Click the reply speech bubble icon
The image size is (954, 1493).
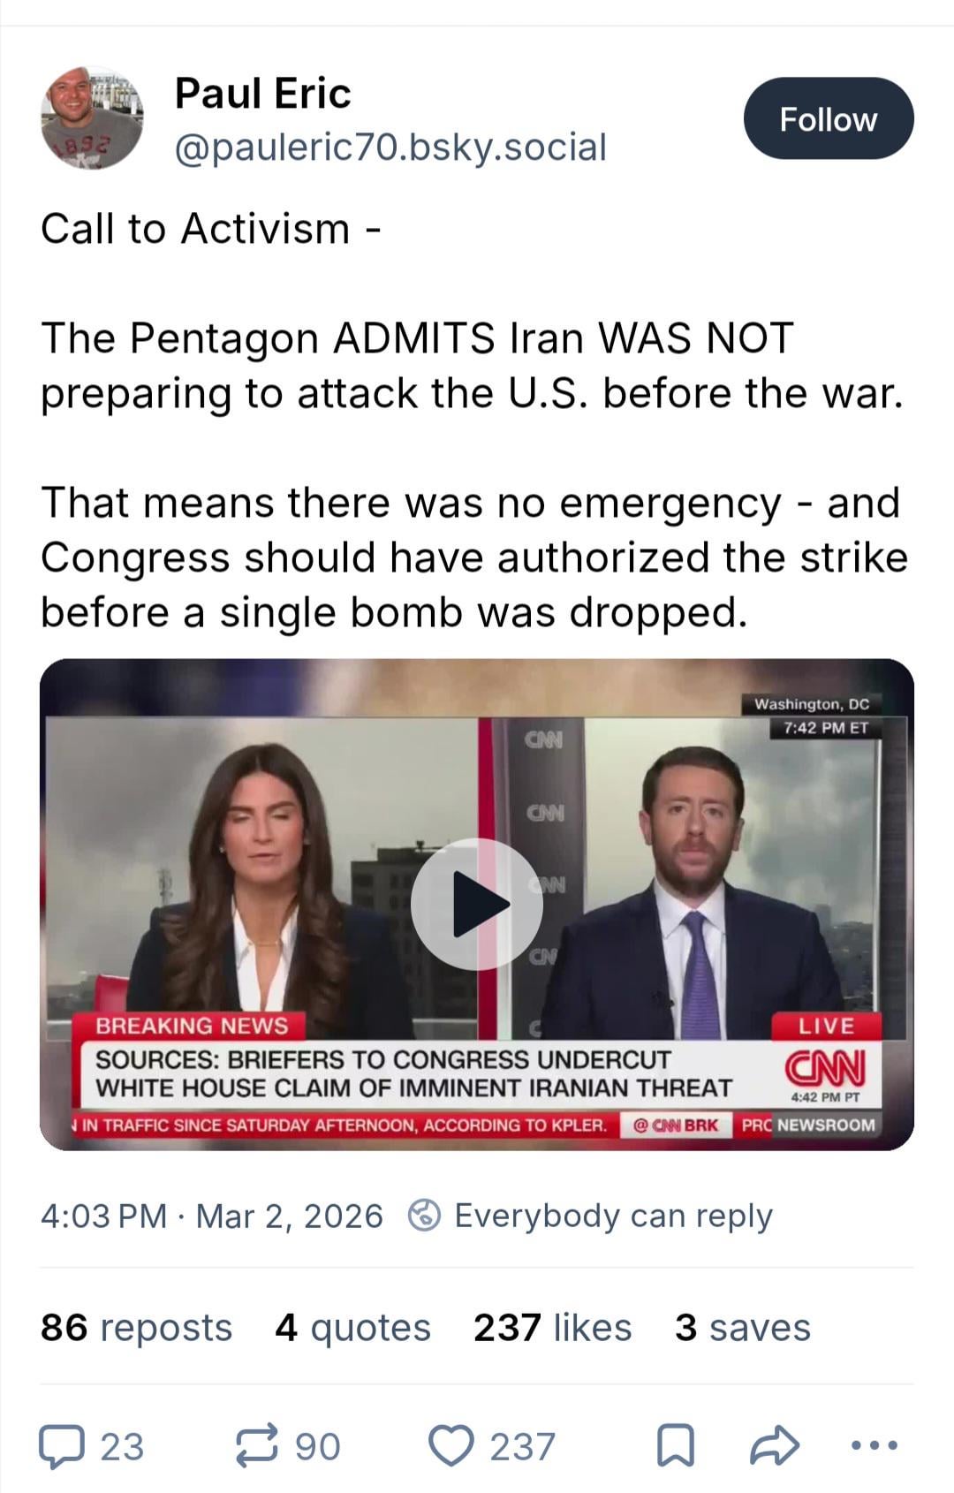click(62, 1447)
